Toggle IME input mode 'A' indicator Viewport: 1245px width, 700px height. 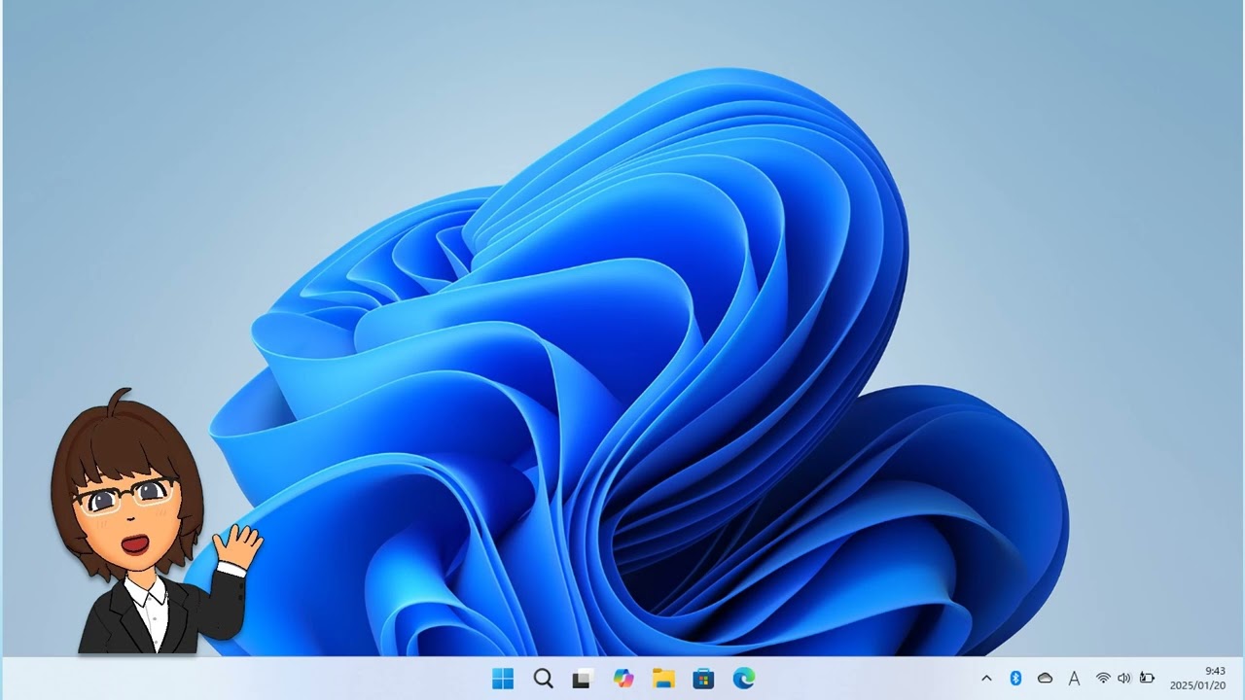click(x=1074, y=679)
